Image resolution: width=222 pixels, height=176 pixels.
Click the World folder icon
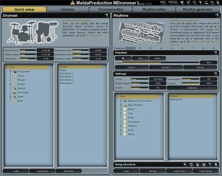[125, 134]
